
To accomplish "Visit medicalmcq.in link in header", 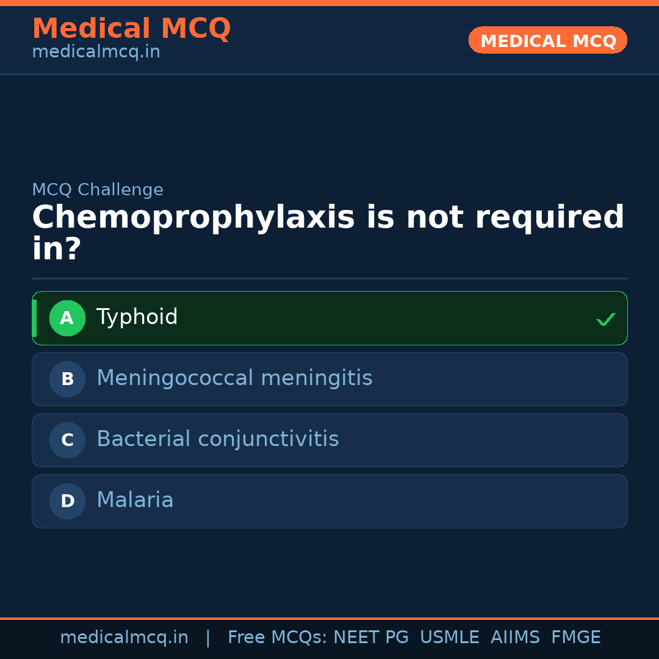I will pos(96,52).
